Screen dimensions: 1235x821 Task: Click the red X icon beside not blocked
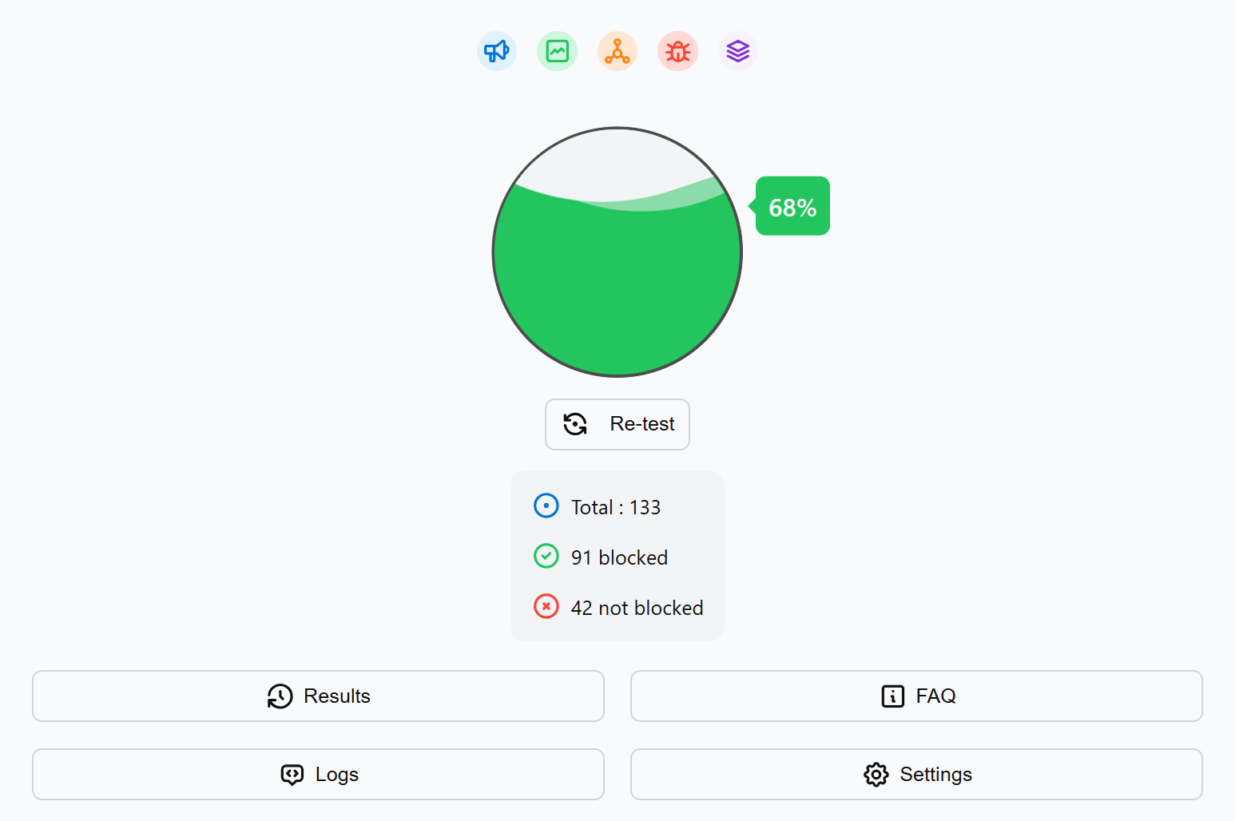tap(546, 607)
